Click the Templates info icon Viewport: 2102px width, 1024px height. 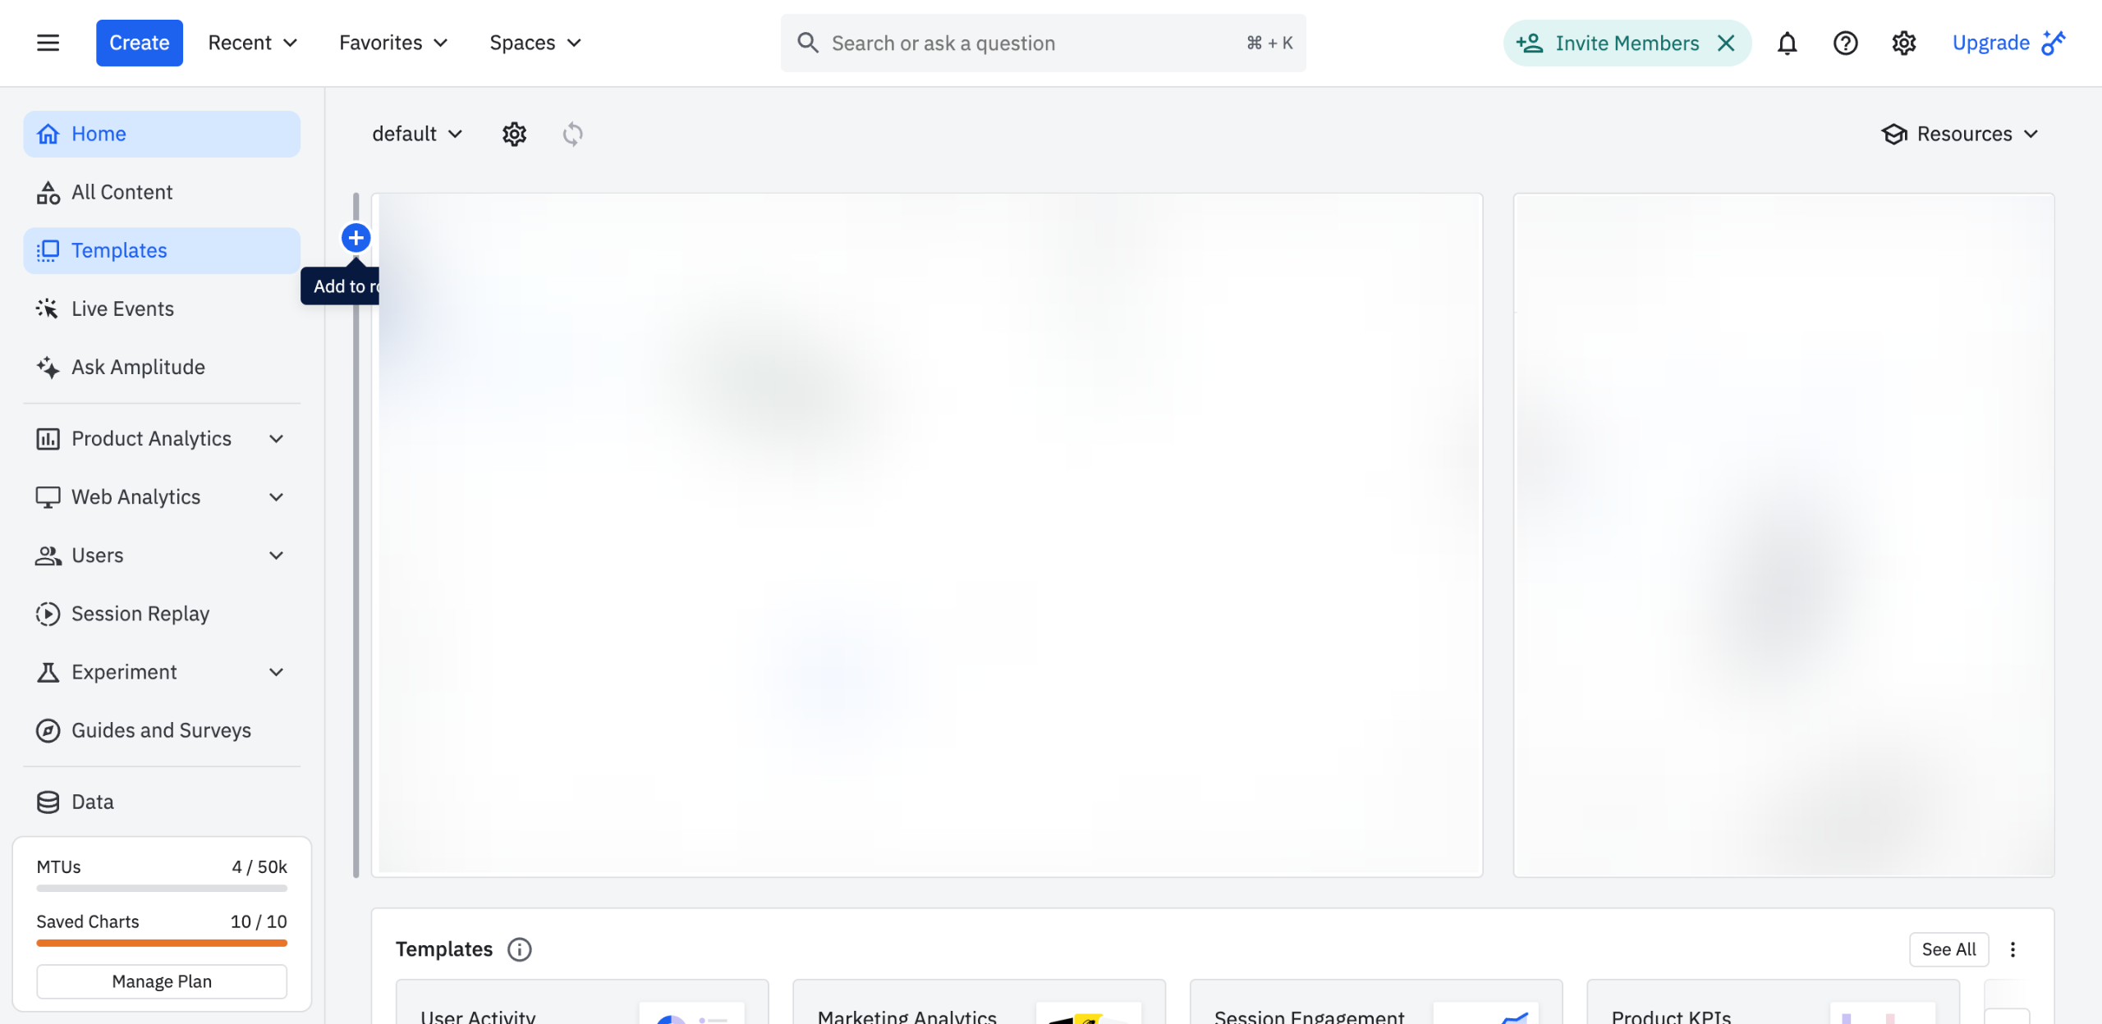click(519, 949)
